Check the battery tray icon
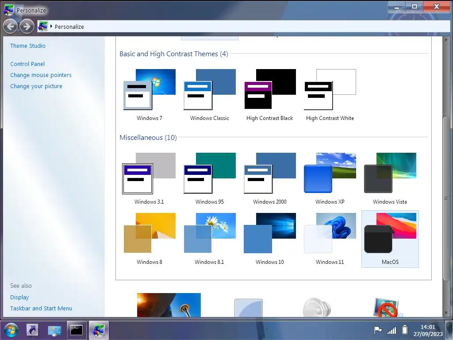The height and width of the screenshot is (340, 453). [405, 329]
